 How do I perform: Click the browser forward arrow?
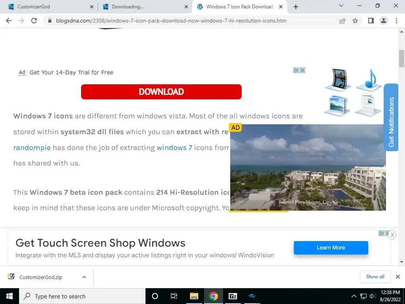21,21
